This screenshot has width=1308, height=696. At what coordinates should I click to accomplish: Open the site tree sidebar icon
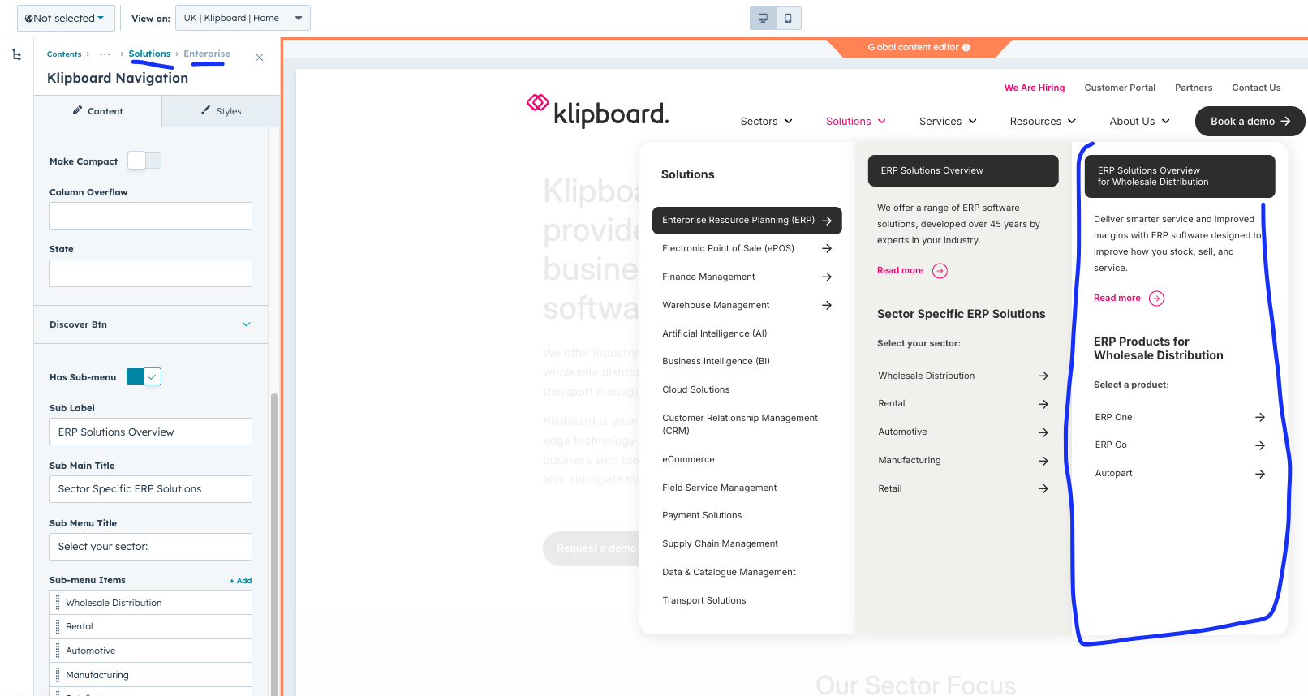[x=16, y=54]
